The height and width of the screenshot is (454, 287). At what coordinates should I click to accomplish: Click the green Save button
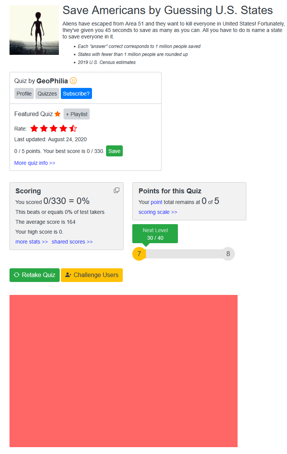click(x=114, y=151)
